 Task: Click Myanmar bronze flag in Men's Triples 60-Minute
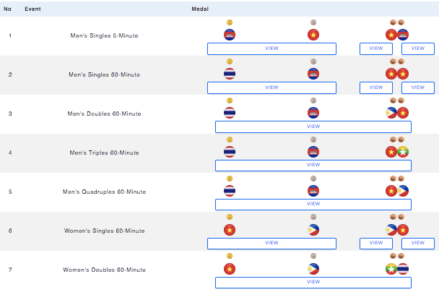(x=403, y=152)
